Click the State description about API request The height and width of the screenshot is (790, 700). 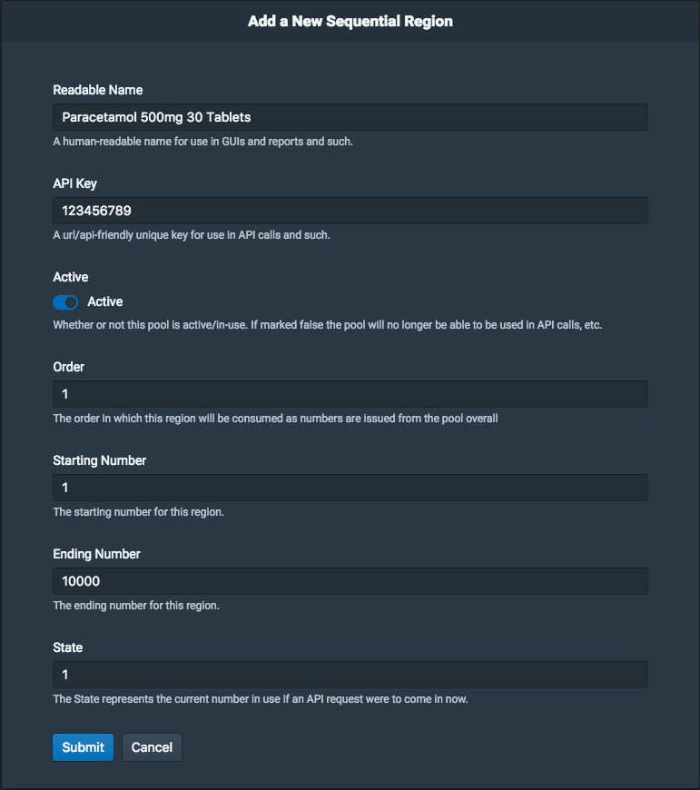click(261, 699)
